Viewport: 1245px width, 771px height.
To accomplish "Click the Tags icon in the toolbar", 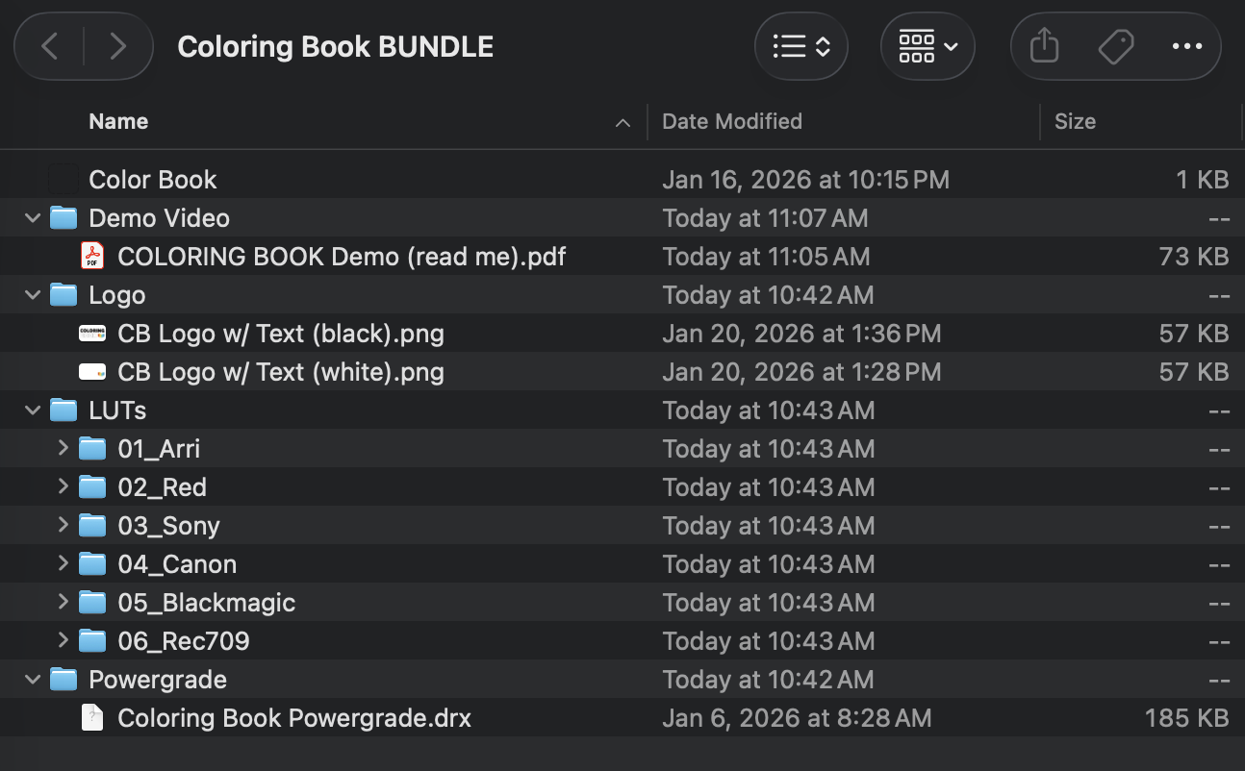I will (x=1115, y=45).
